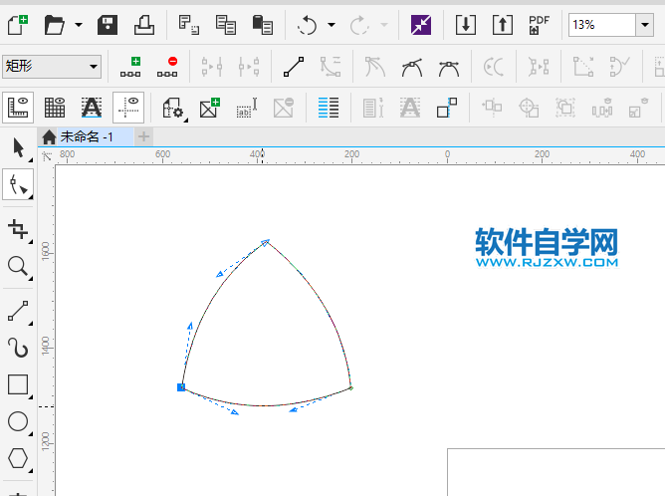Toggle the rulers display button
The width and height of the screenshot is (665, 496).
coord(19,107)
